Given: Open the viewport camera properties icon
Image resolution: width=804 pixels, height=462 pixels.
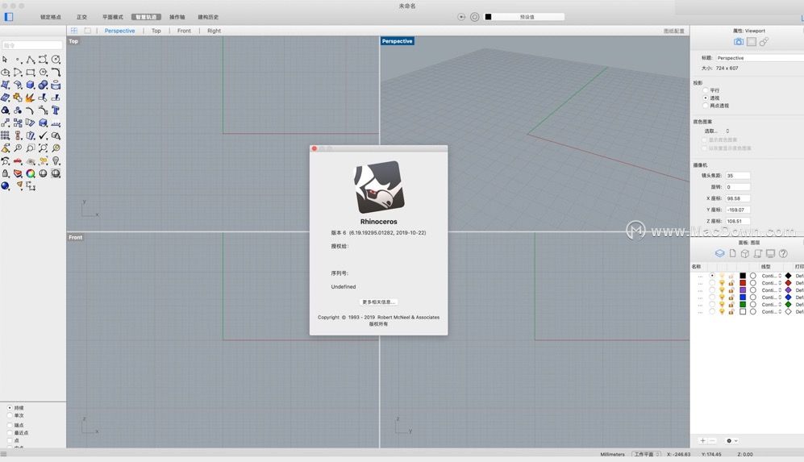Looking at the screenshot, I should click(739, 42).
